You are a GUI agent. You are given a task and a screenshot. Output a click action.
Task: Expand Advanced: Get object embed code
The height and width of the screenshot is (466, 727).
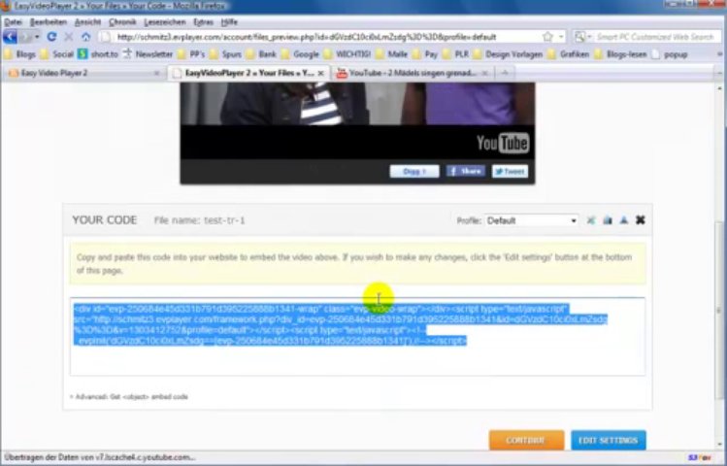click(128, 396)
